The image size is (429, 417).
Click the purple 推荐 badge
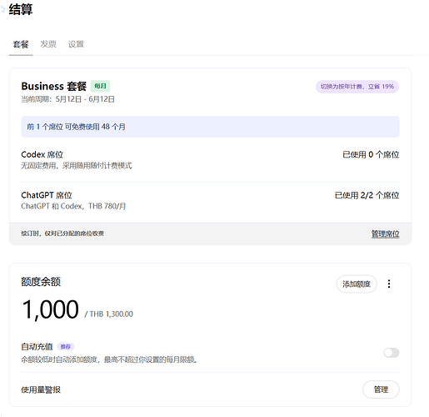(66, 347)
